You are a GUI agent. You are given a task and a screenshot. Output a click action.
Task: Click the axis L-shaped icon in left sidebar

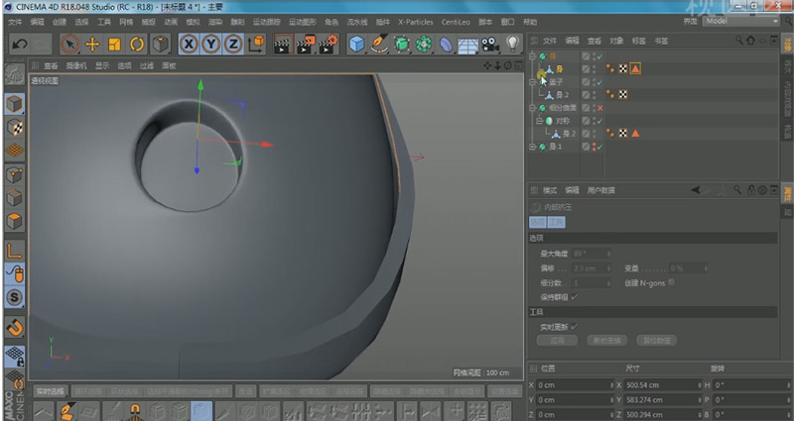point(15,251)
